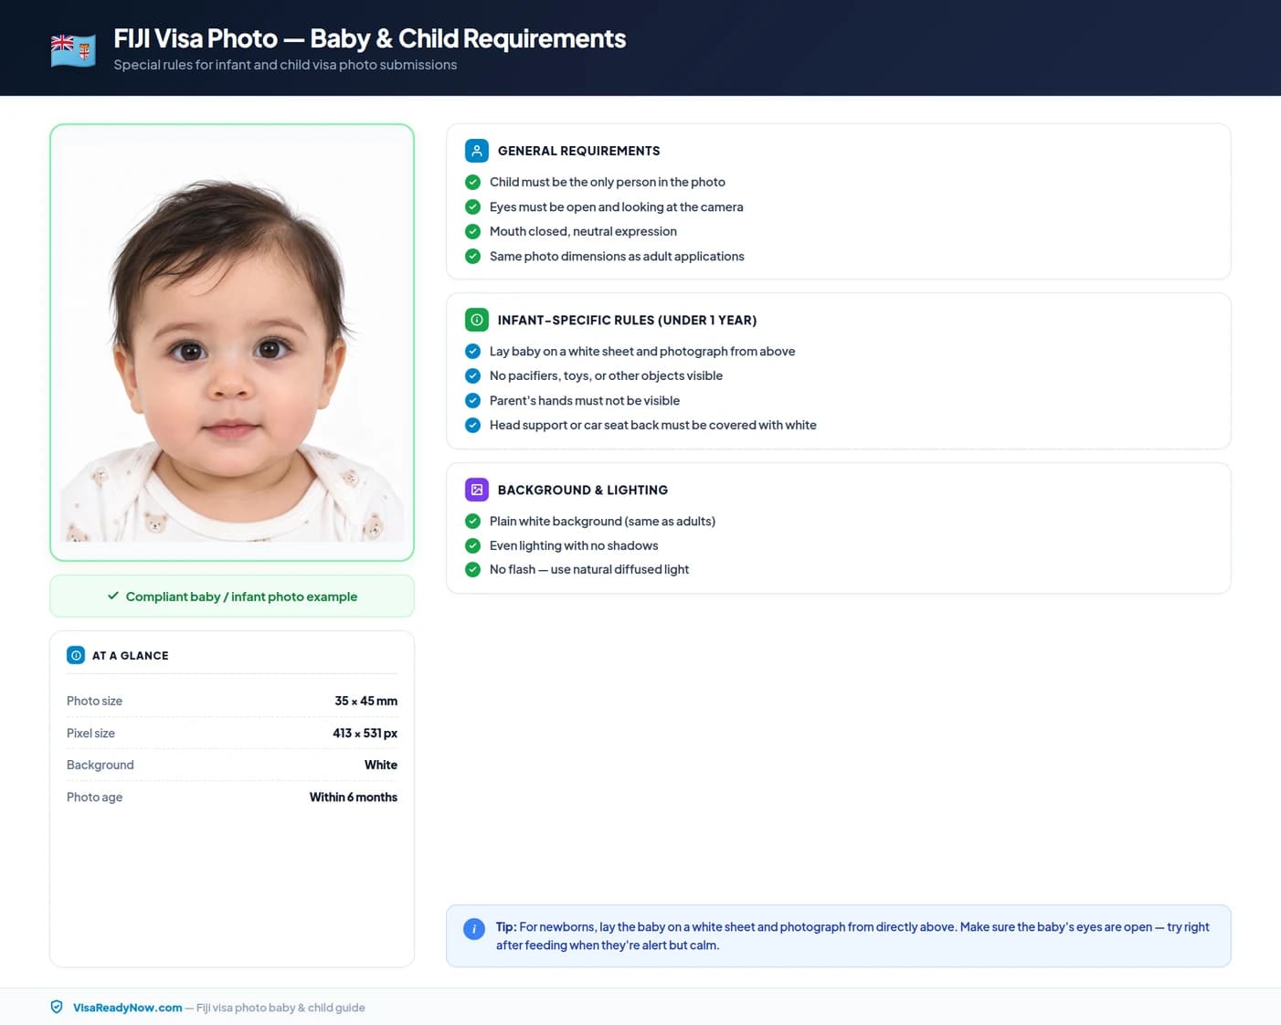Click the compliant baby photo example image
The width and height of the screenshot is (1281, 1025).
click(x=232, y=343)
